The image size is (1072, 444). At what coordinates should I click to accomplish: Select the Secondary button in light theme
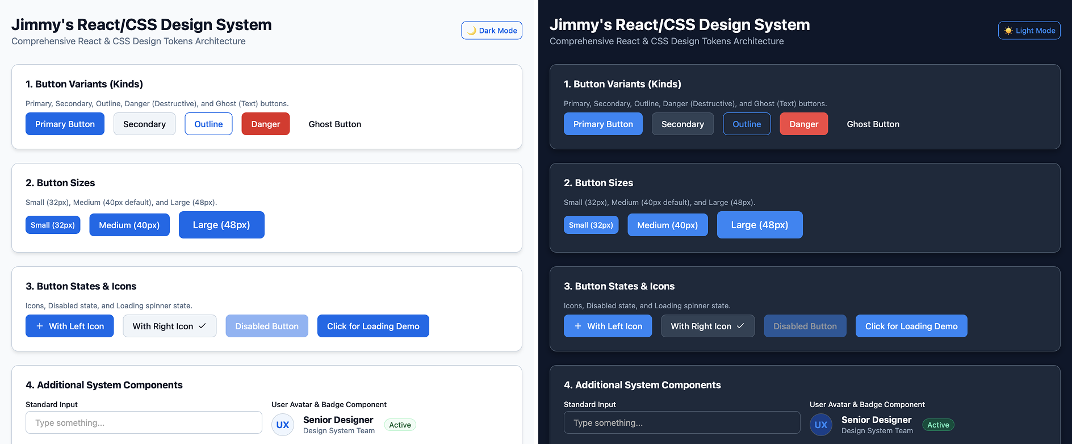[145, 124]
